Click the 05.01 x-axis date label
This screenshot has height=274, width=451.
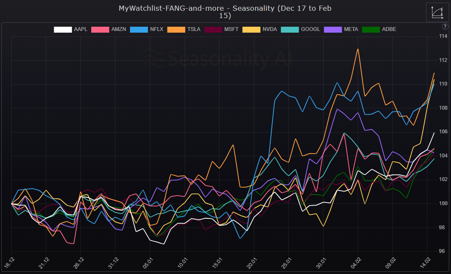[148, 263]
